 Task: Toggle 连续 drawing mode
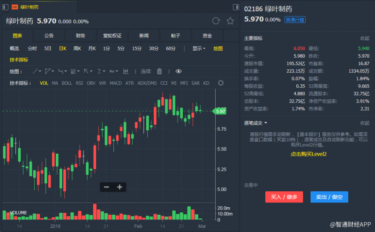point(146,71)
